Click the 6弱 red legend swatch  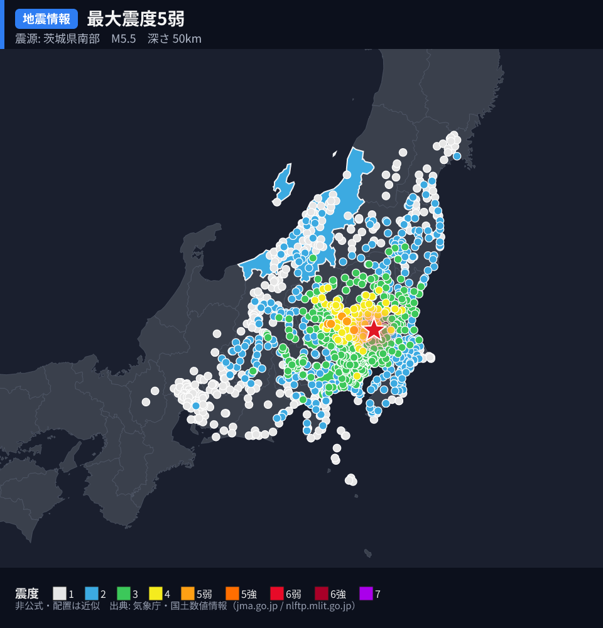pyautogui.click(x=277, y=593)
